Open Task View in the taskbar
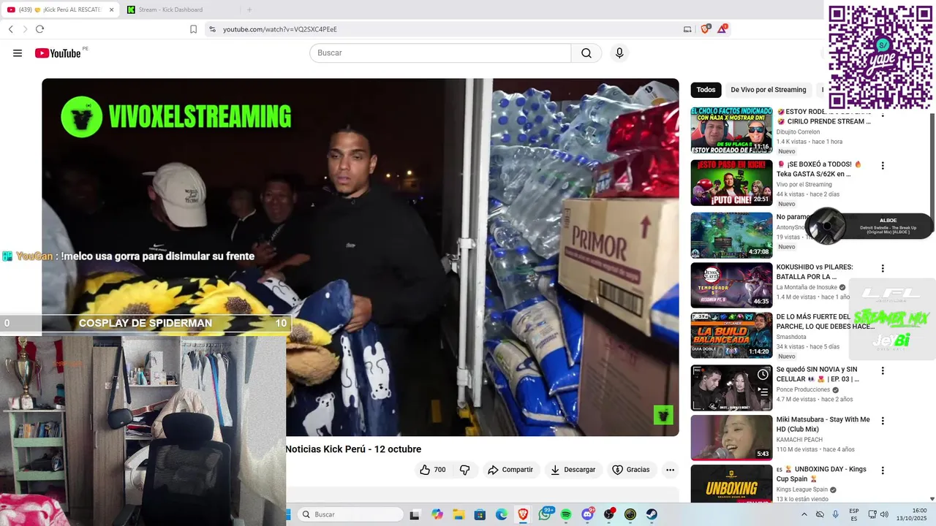The image size is (936, 526). click(415, 514)
